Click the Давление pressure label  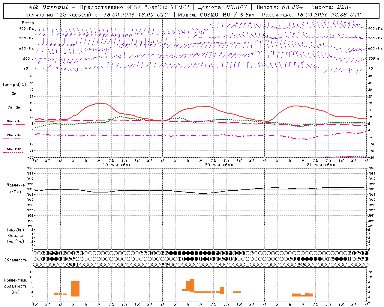(16, 185)
